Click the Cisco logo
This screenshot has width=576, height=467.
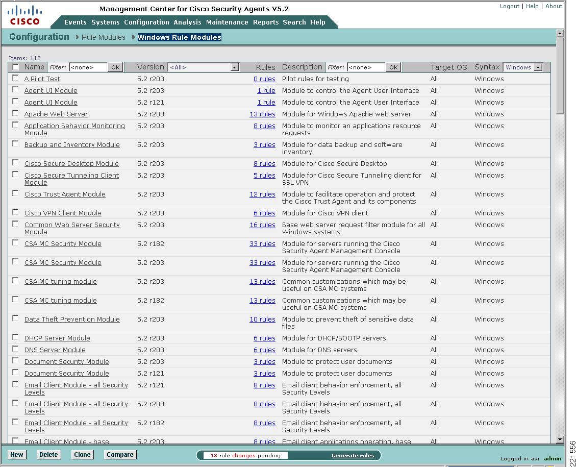(24, 15)
